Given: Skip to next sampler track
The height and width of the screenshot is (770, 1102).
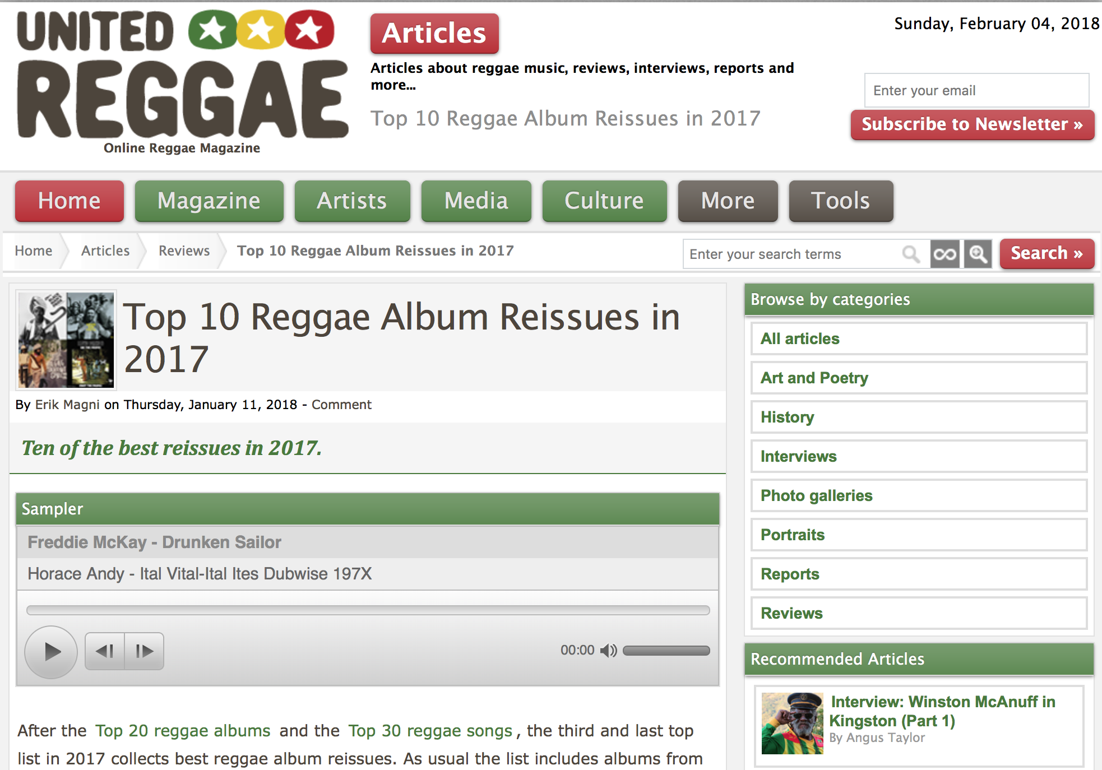Looking at the screenshot, I should [x=144, y=651].
